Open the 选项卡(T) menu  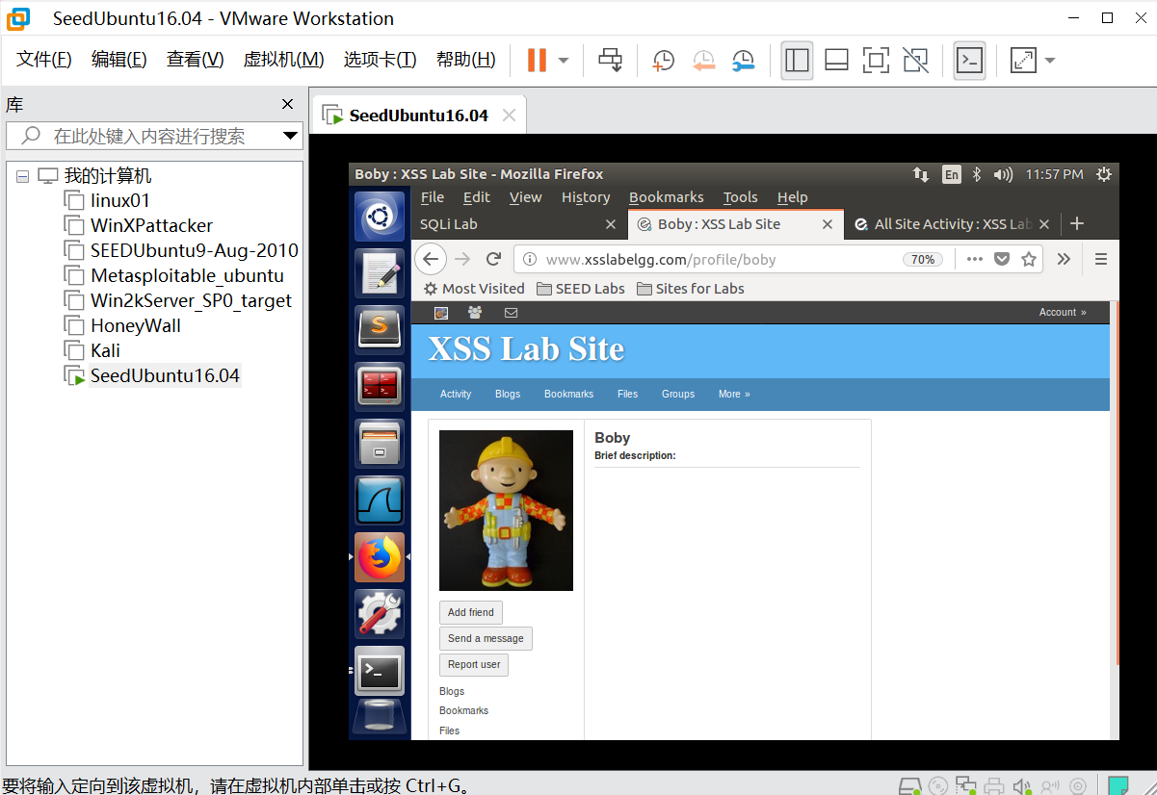coord(380,60)
